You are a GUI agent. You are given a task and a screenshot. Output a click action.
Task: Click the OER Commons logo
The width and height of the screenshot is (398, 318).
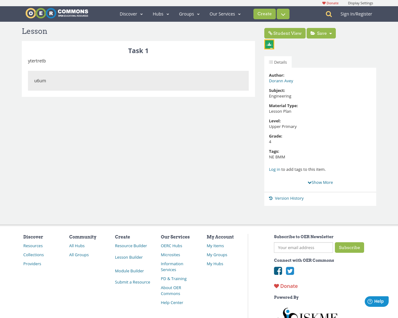(57, 12)
